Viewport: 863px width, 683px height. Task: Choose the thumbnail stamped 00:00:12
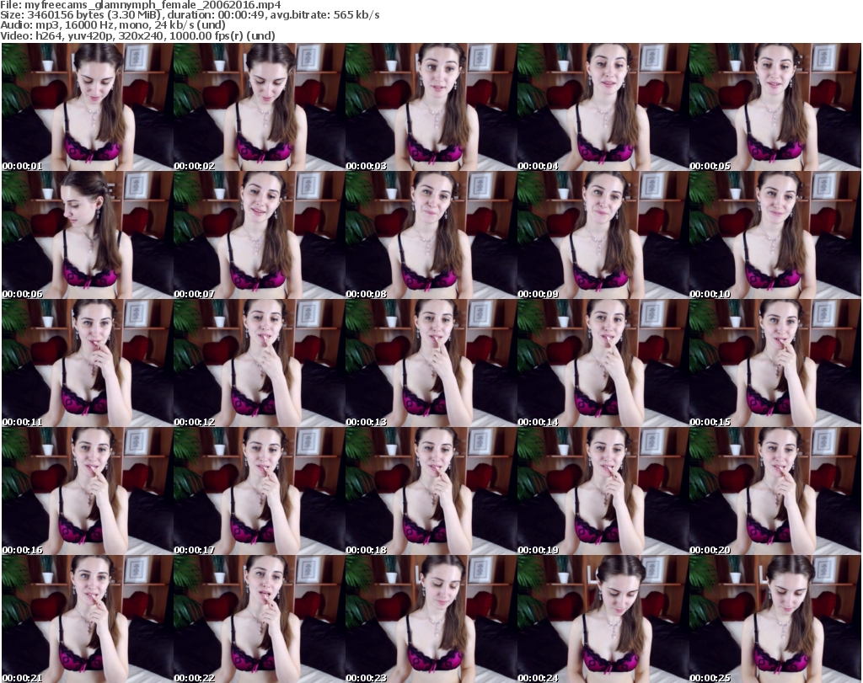(x=259, y=364)
